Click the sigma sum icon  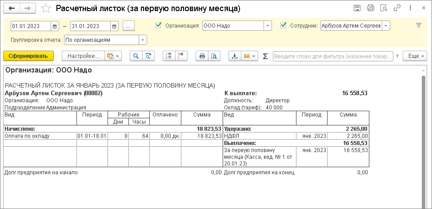[265, 56]
